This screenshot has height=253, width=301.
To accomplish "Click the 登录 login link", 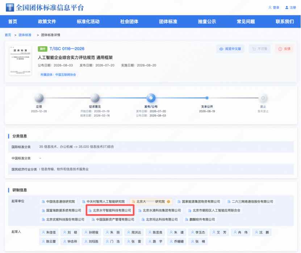I will pos(274,8).
